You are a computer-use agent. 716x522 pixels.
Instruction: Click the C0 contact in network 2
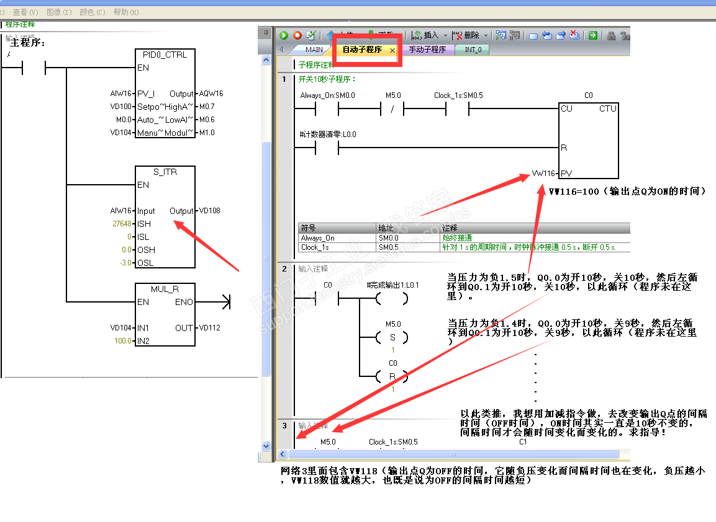tap(327, 299)
